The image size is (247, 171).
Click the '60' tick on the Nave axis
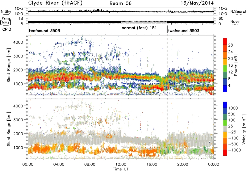[x=221, y=19]
